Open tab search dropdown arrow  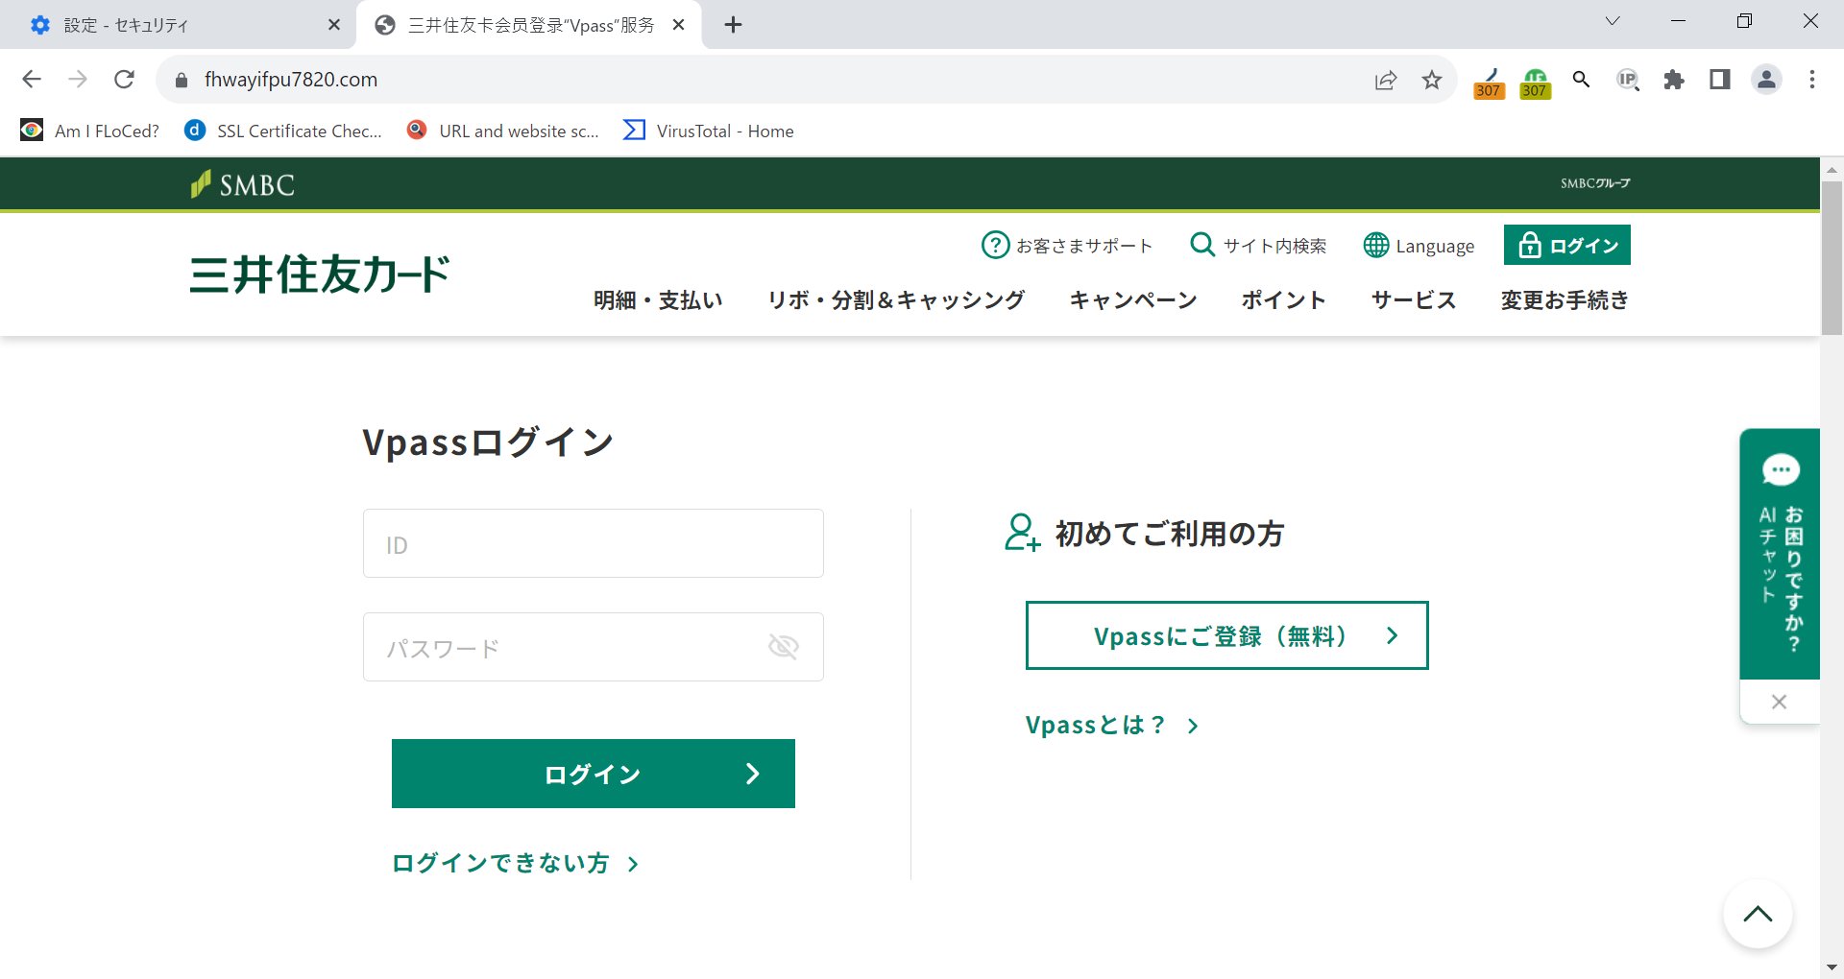[x=1613, y=21]
